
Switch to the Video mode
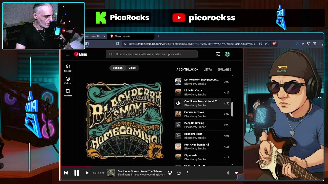pyautogui.click(x=132, y=68)
